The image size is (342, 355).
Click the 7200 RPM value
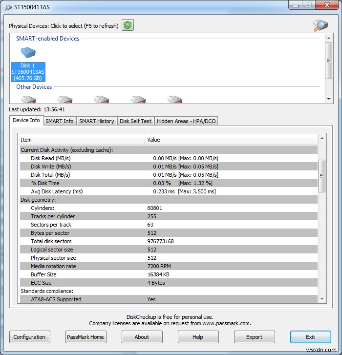pyautogui.click(x=159, y=266)
